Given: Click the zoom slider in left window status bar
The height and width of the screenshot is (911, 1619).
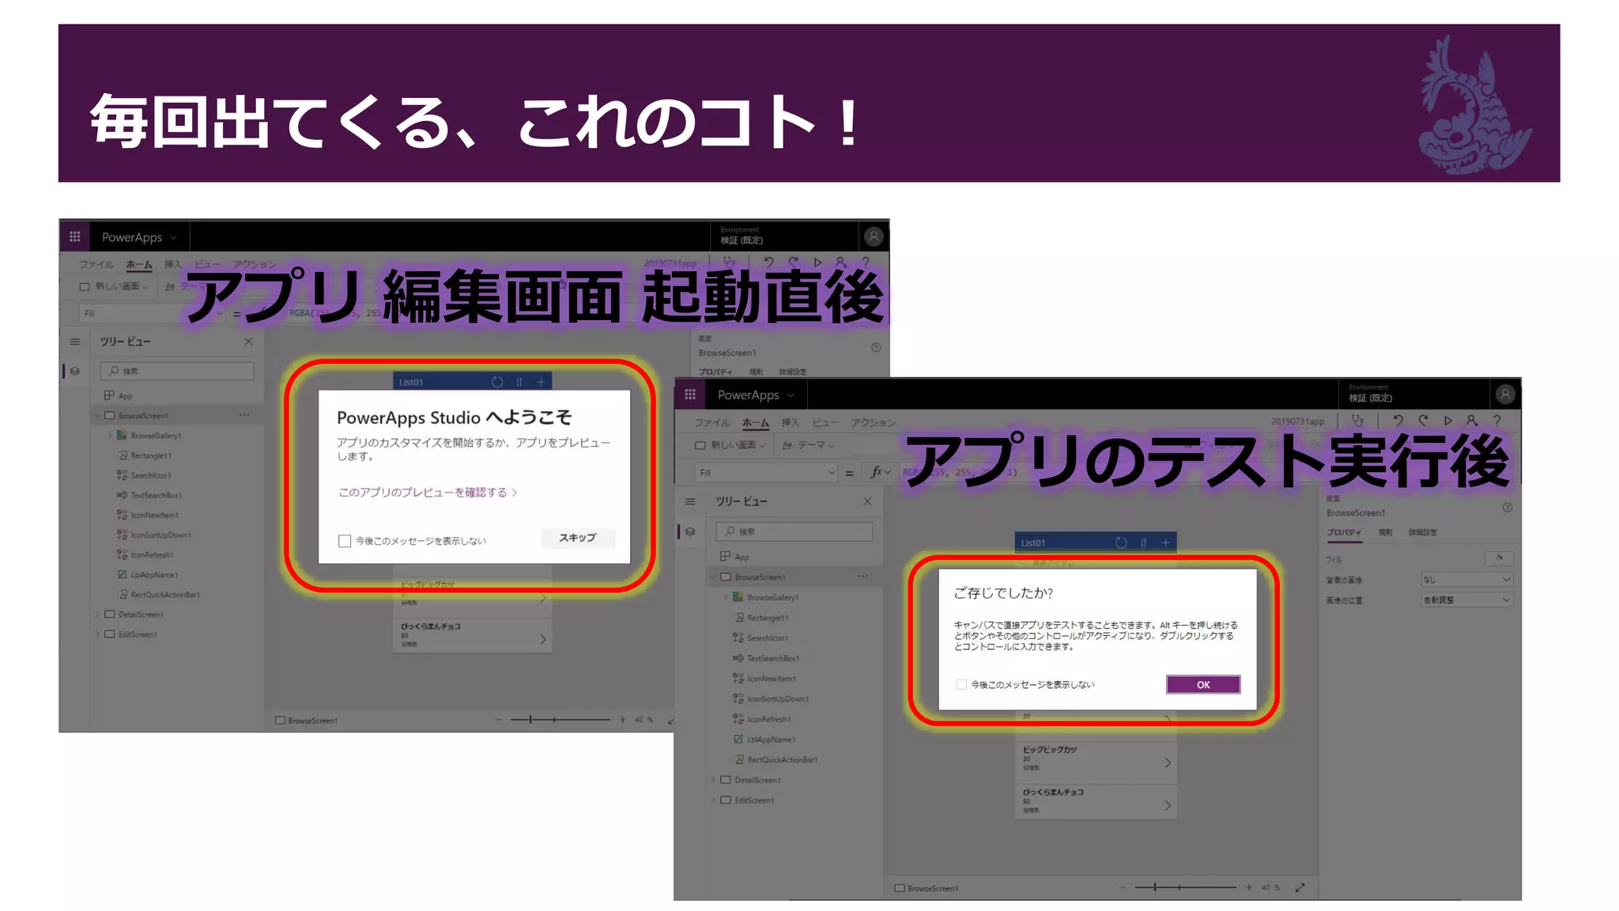Looking at the screenshot, I should point(560,720).
